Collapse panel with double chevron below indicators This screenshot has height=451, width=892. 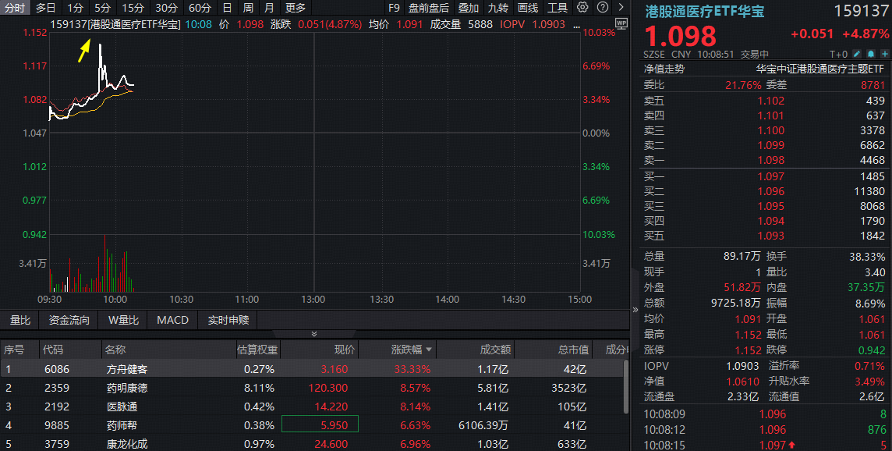pyautogui.click(x=314, y=334)
